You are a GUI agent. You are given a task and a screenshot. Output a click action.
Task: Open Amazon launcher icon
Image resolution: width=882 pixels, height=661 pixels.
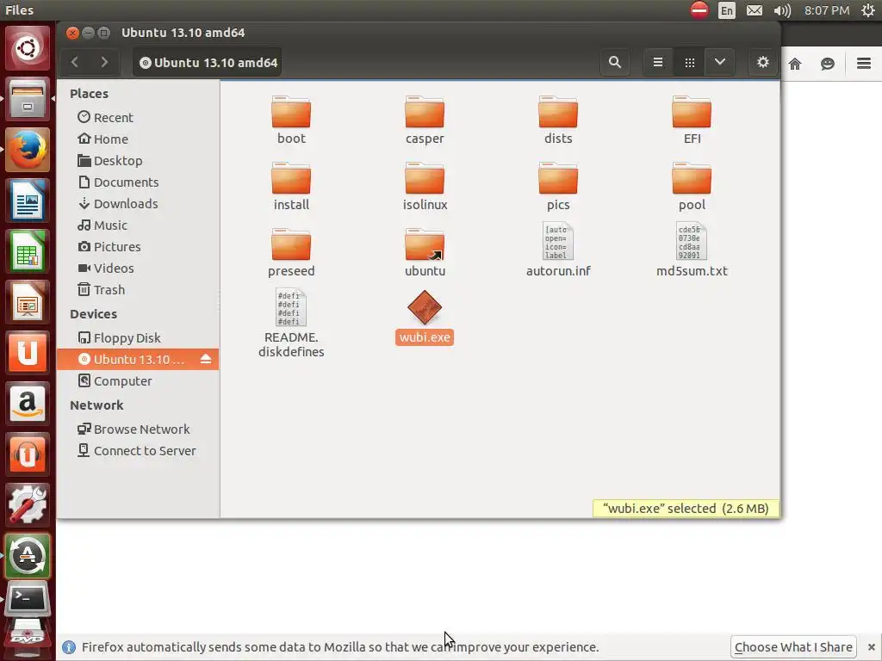click(27, 403)
